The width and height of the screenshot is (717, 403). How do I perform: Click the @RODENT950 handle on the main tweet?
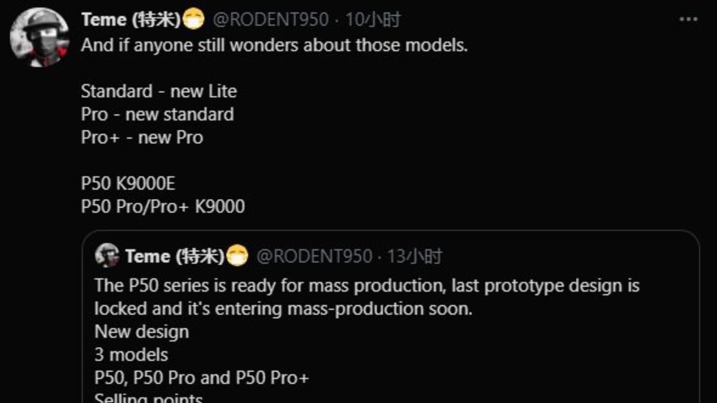[x=271, y=19]
